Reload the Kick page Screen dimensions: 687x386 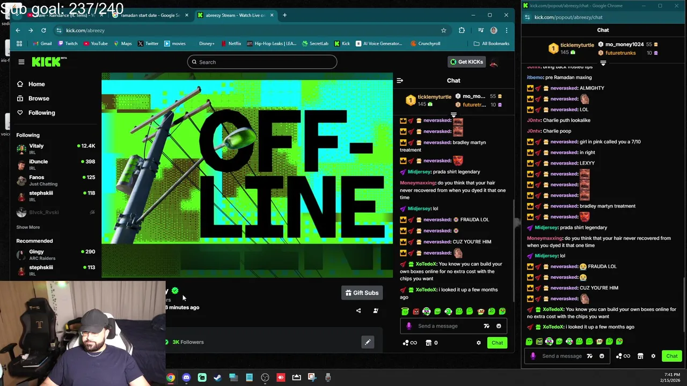point(43,31)
